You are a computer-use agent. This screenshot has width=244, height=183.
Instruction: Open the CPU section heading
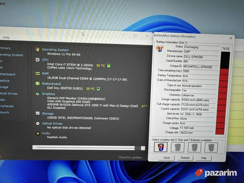tap(45, 60)
